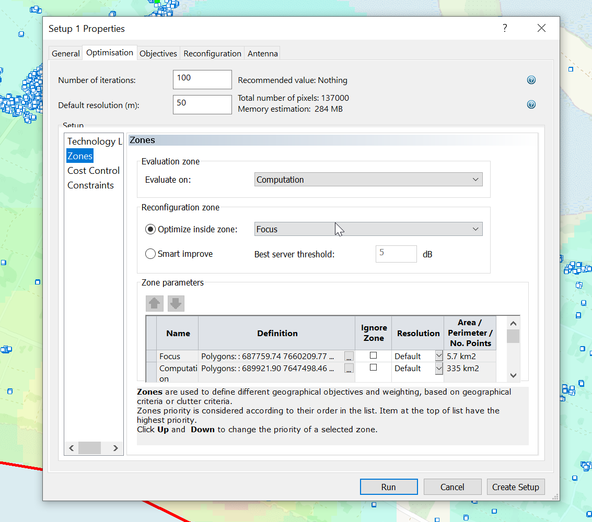Image resolution: width=592 pixels, height=522 pixels.
Task: Click the move zone up arrow icon
Action: coord(154,303)
